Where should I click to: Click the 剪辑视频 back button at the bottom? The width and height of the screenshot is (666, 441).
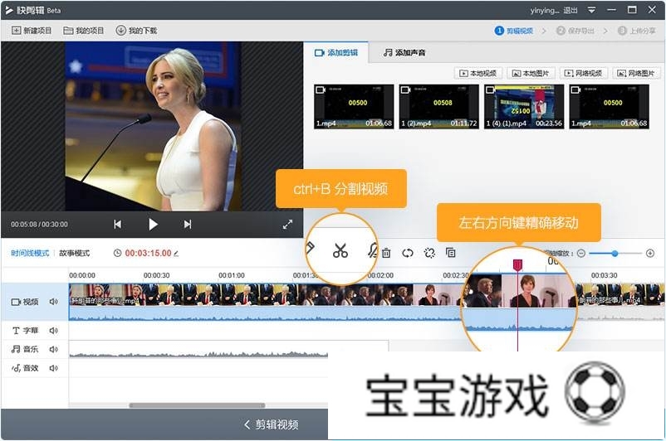(271, 424)
